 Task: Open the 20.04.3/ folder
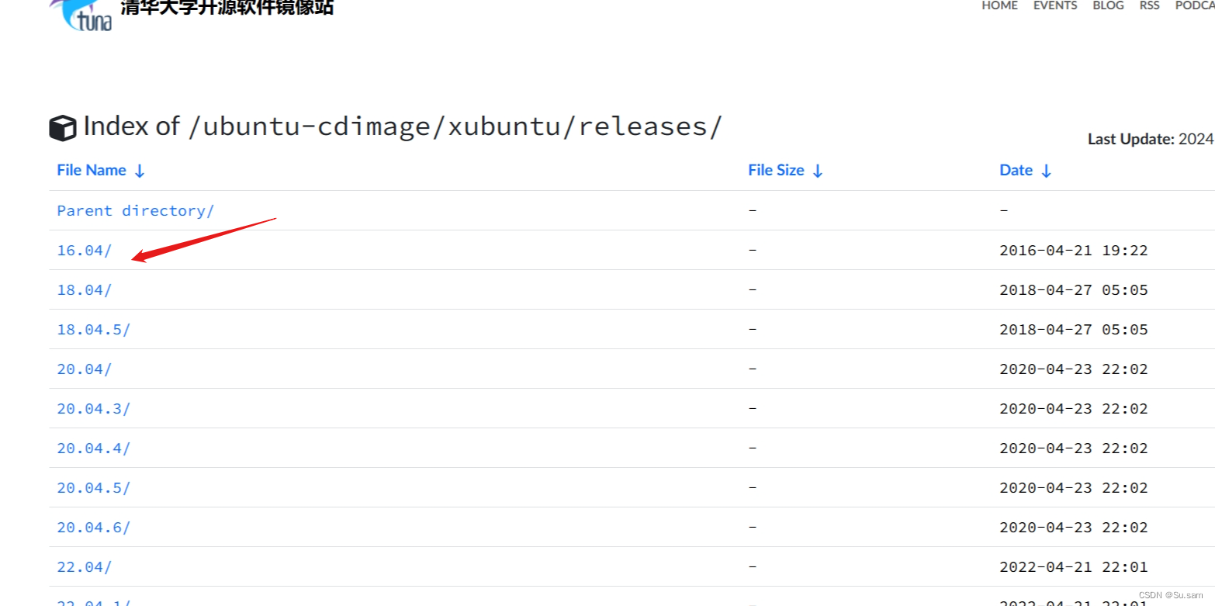click(x=94, y=408)
